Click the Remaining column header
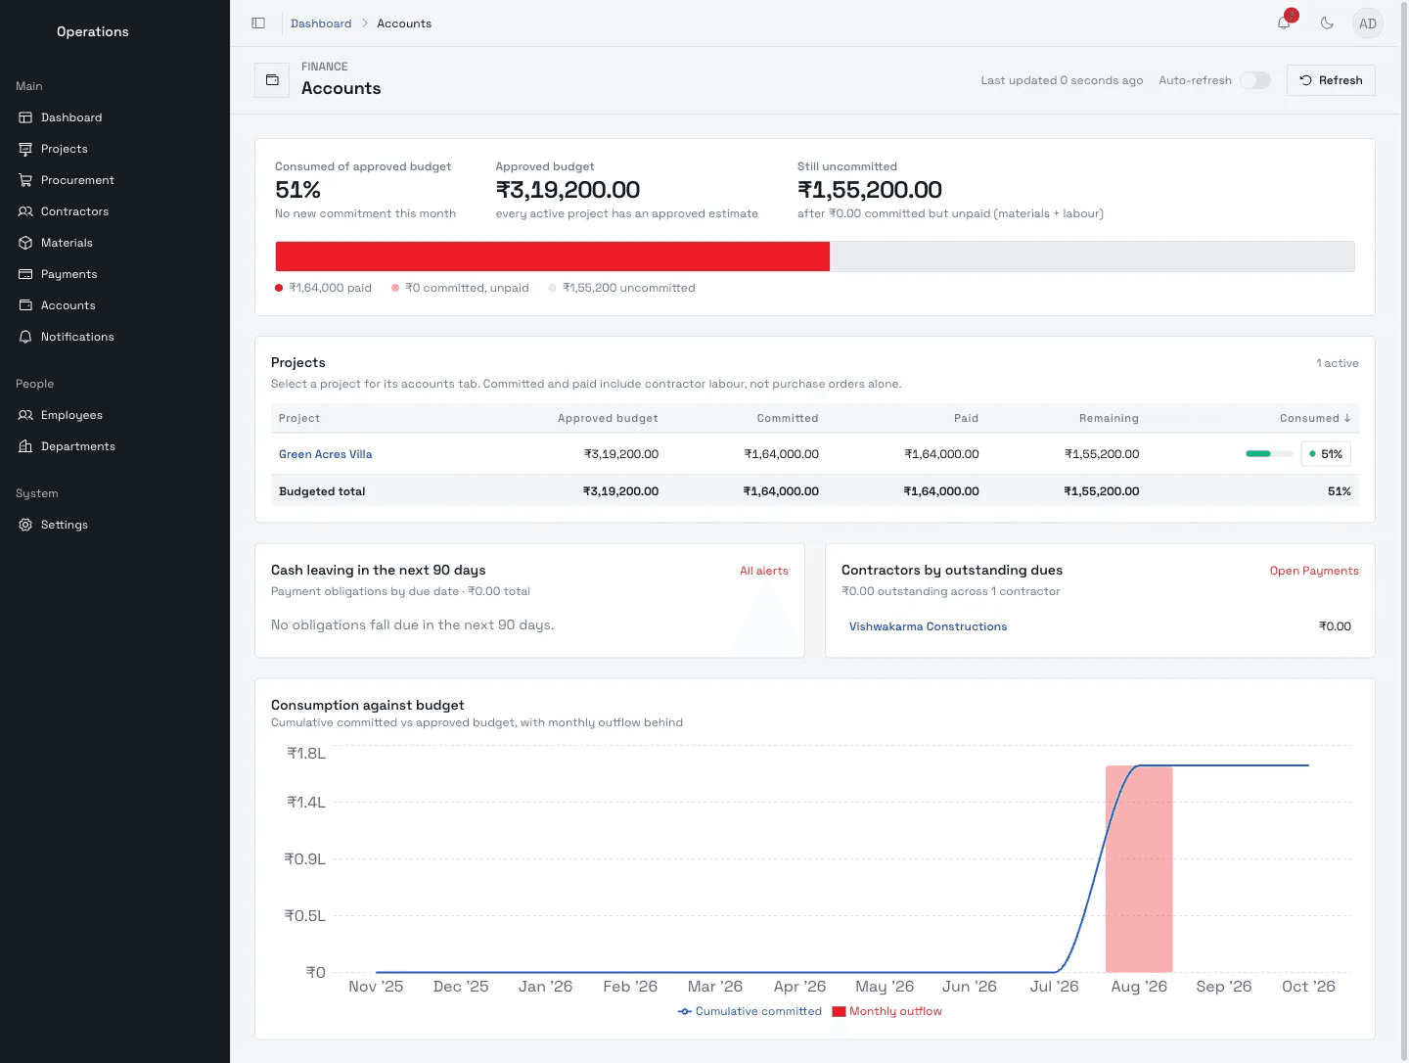The height and width of the screenshot is (1063, 1409). tap(1109, 418)
